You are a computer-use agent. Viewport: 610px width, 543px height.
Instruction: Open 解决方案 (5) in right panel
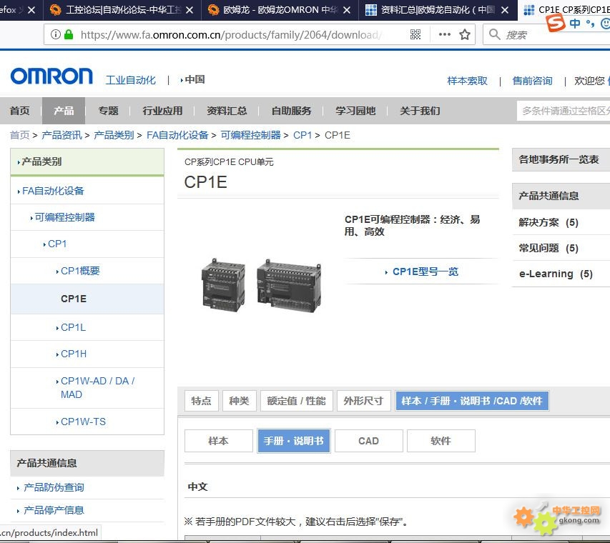[548, 222]
